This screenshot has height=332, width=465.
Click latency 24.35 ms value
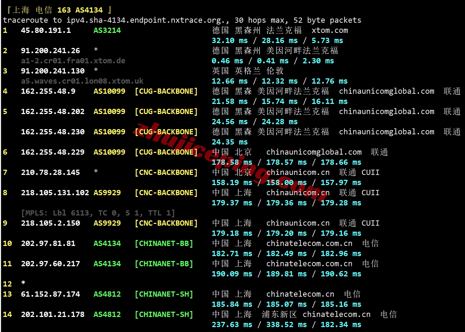pos(230,142)
